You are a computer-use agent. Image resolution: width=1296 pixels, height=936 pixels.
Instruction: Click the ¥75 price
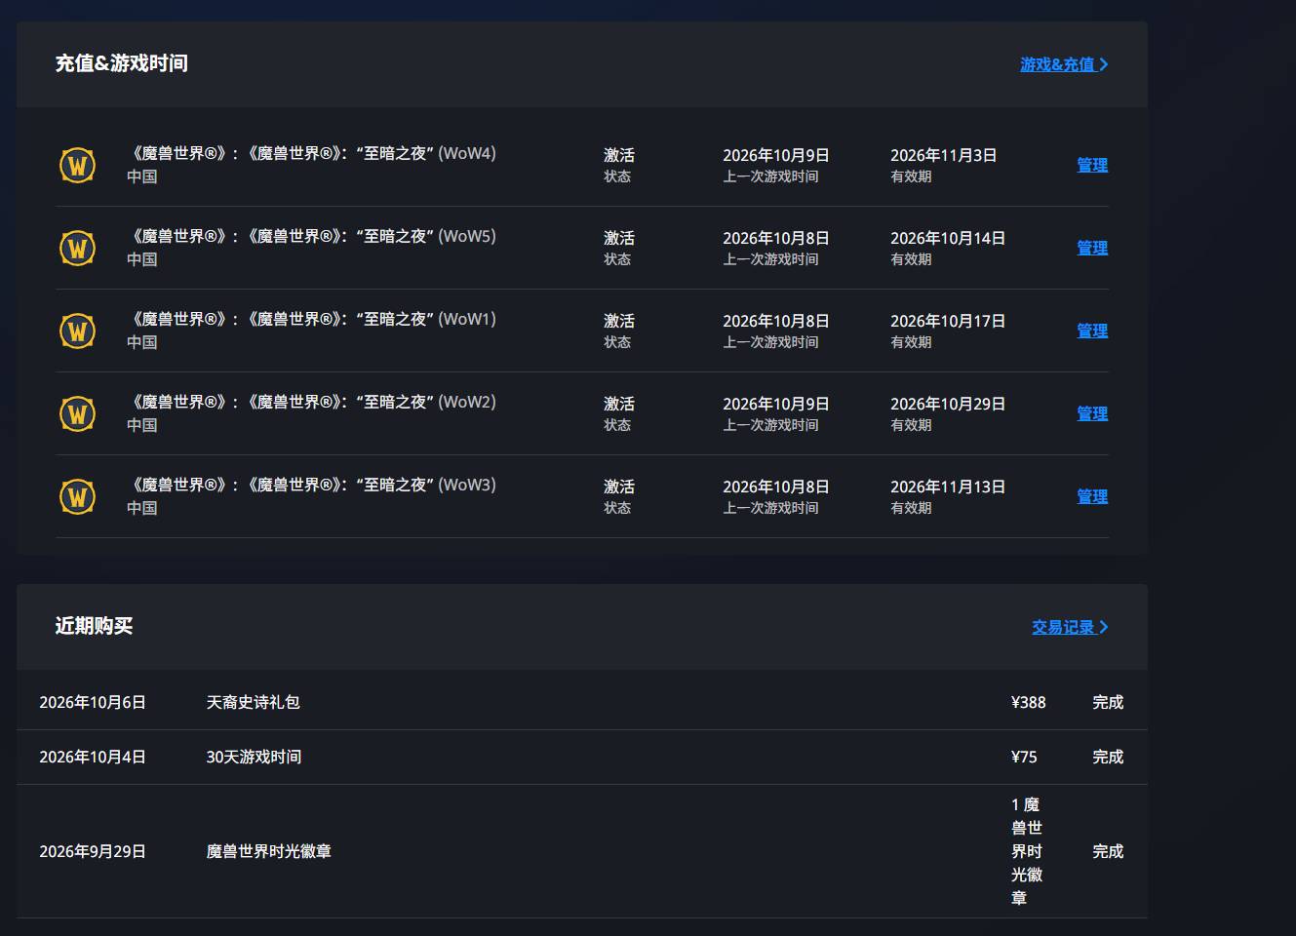1024,757
